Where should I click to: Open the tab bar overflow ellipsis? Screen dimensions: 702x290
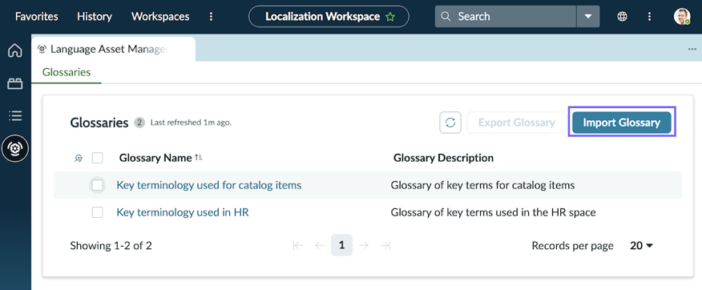692,49
